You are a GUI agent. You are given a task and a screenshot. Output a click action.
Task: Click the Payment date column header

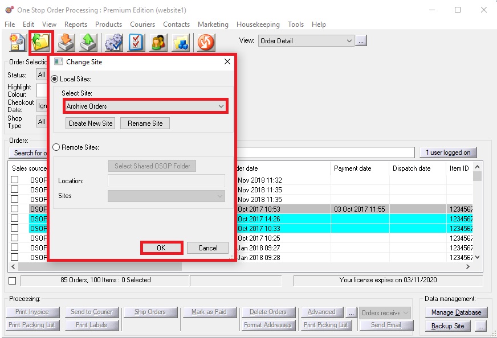click(x=360, y=168)
